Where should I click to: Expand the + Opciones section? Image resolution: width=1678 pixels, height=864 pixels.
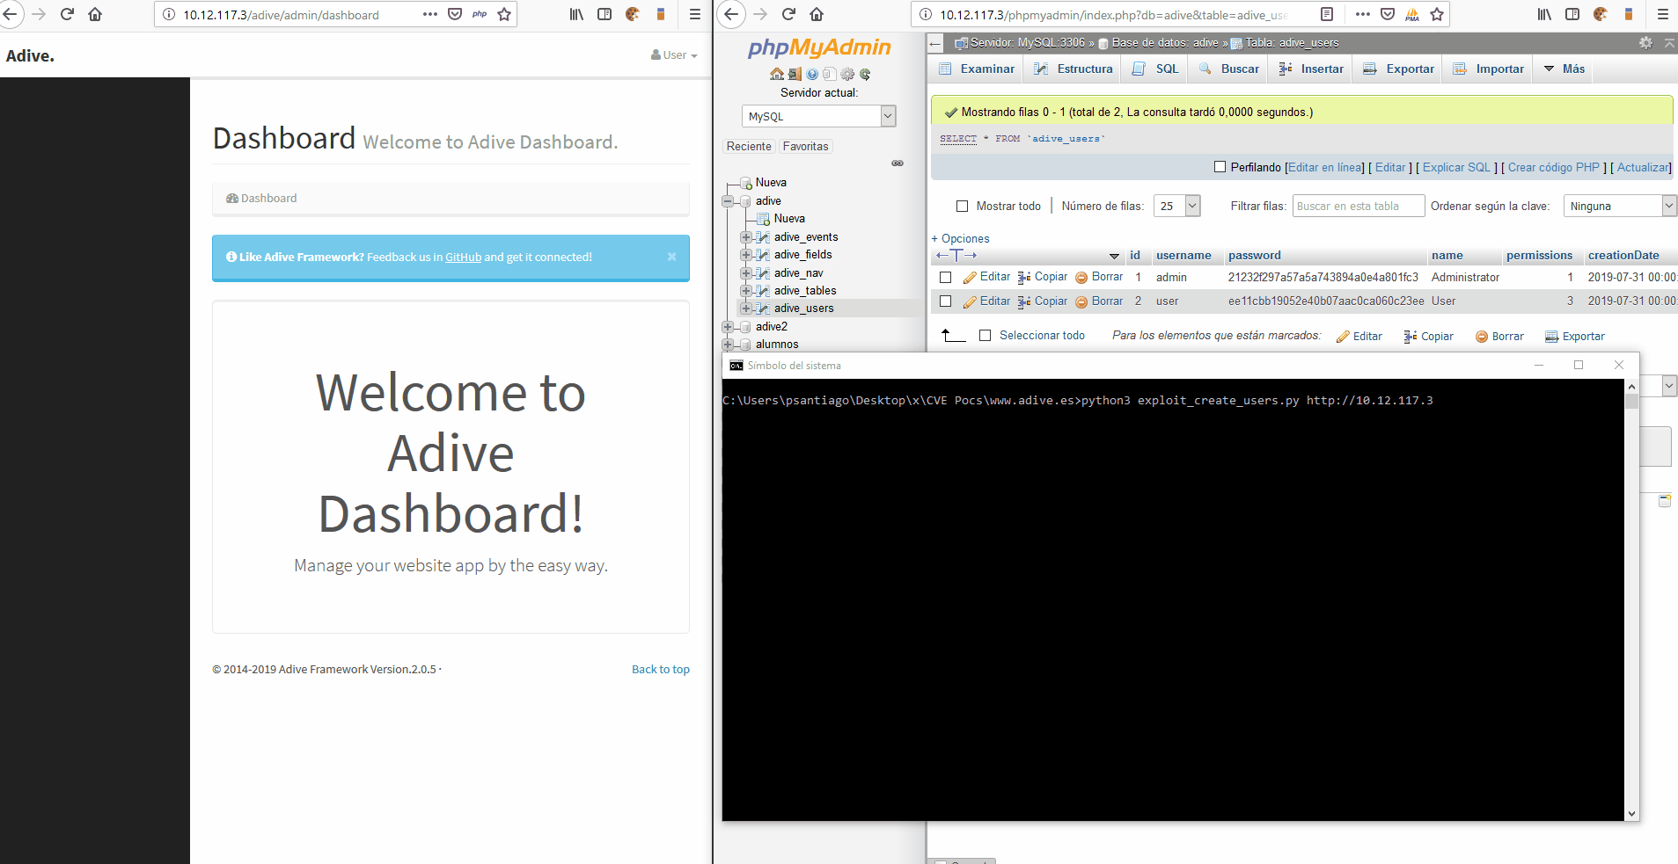(x=960, y=238)
